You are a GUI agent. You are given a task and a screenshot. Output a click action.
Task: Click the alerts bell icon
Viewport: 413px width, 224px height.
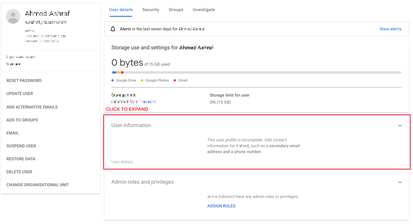point(113,29)
